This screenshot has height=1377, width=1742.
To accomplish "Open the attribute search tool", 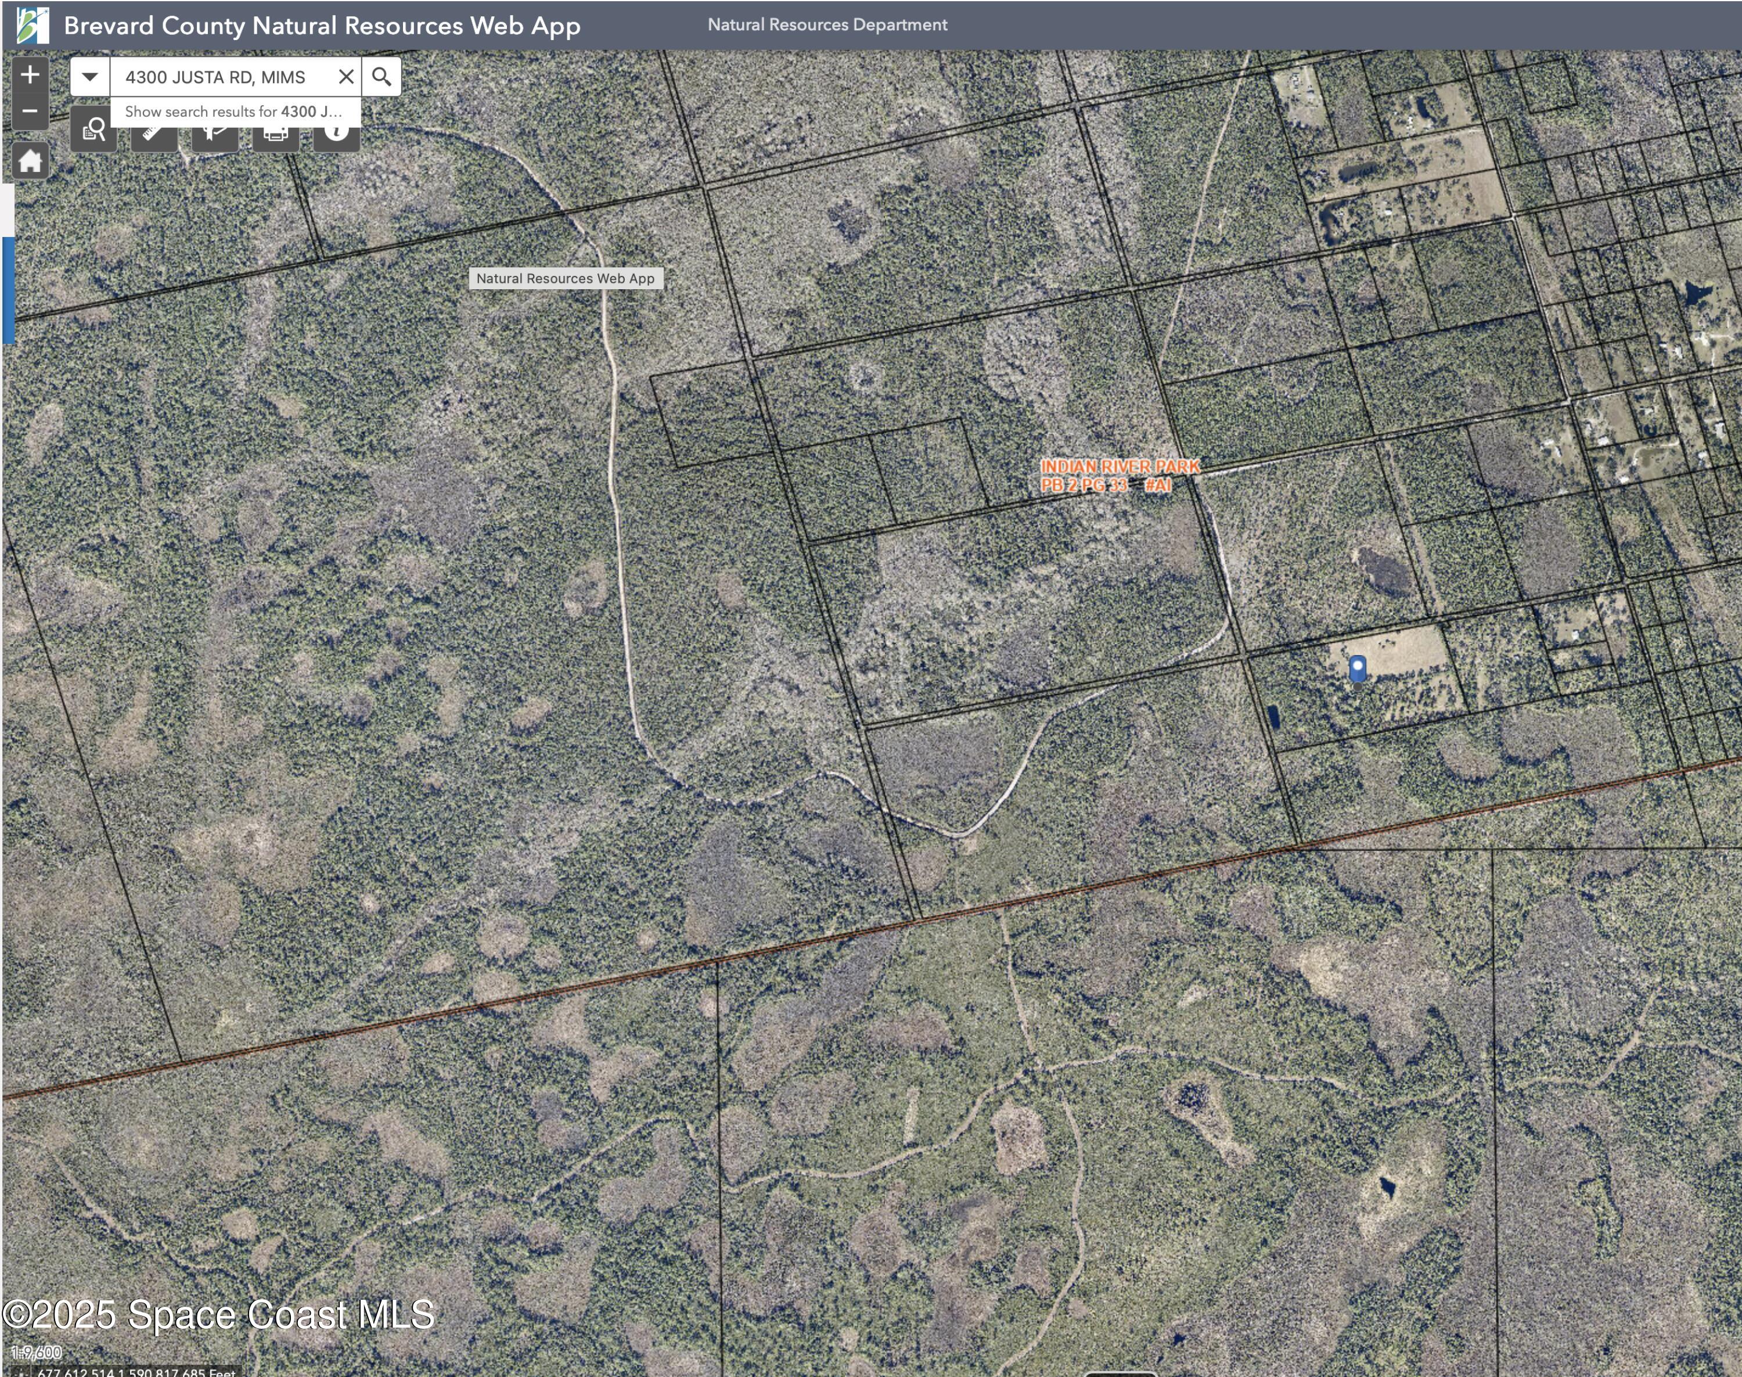I will click(93, 130).
